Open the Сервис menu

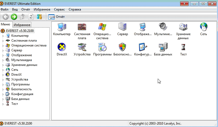pyautogui.click(x=59, y=9)
